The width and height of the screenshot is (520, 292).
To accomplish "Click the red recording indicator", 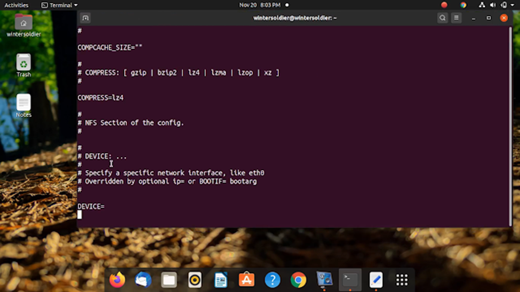I will 444,5.
